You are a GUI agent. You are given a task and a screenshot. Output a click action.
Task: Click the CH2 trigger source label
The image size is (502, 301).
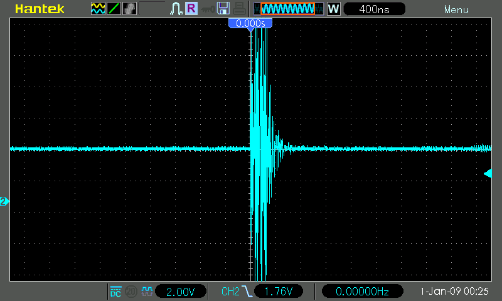(x=230, y=292)
